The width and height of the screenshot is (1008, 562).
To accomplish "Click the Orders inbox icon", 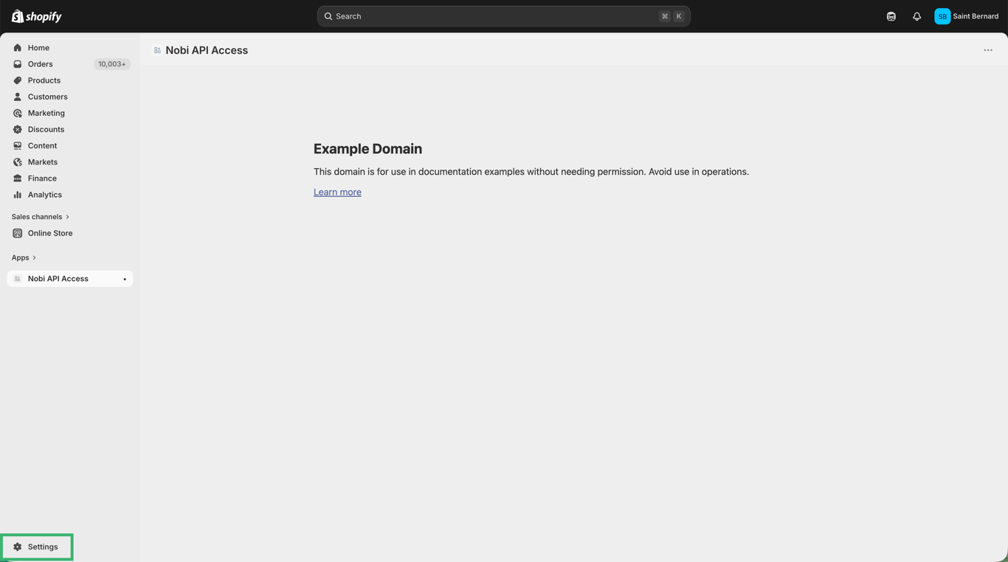I will click(x=18, y=64).
